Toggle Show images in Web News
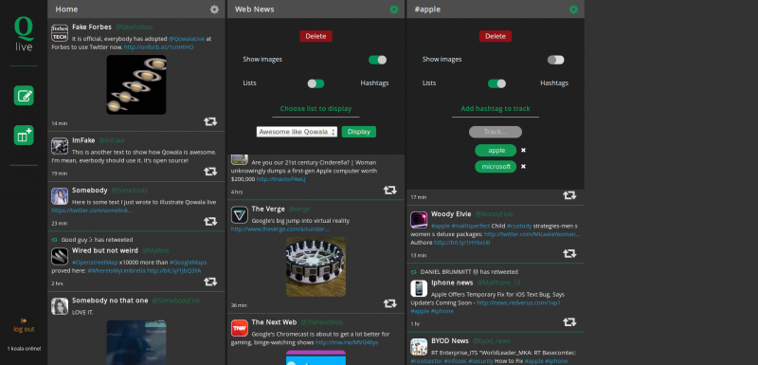Screen dimensions: 758x365 [x=377, y=60]
